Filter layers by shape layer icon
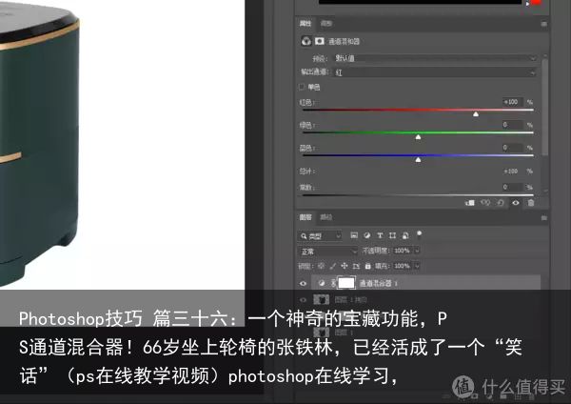The image size is (571, 404). click(392, 235)
